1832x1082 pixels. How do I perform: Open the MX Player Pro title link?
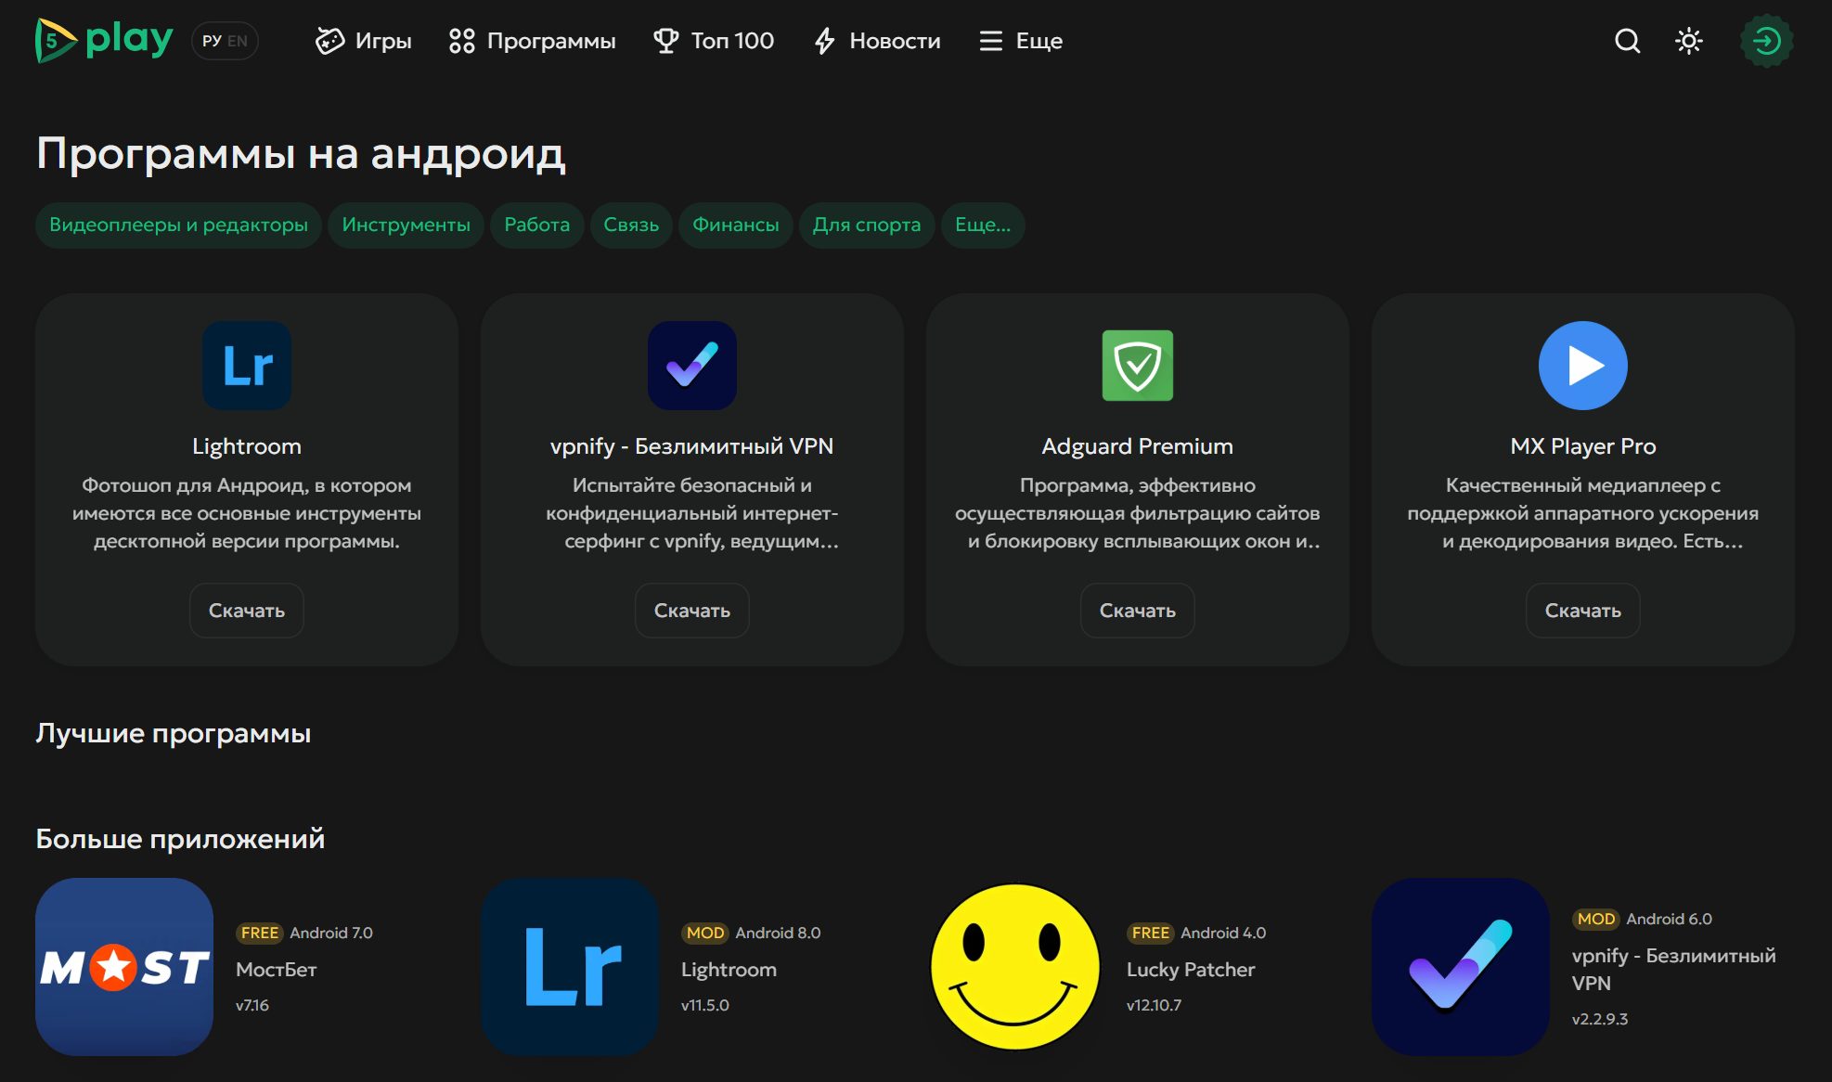coord(1583,446)
